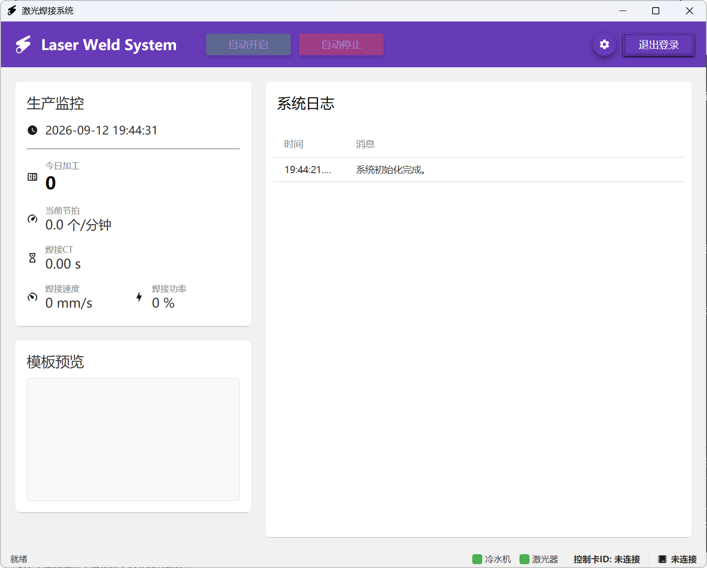Click the lightning logo beside Laser Weld System

23,45
